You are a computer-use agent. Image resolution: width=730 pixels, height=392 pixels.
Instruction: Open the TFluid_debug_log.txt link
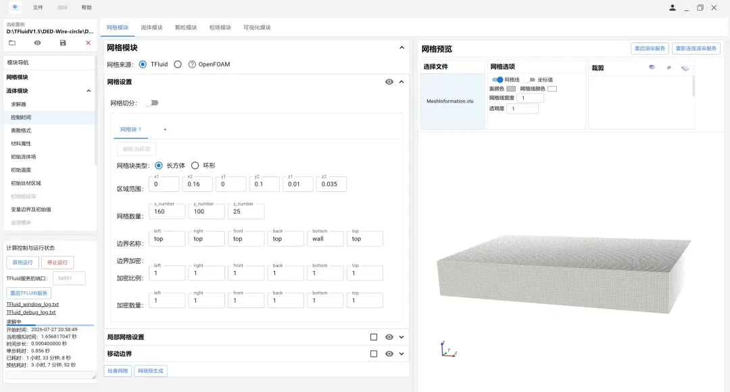click(30, 312)
